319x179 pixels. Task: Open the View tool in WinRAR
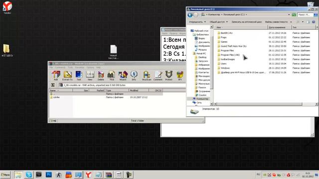(x=90, y=76)
